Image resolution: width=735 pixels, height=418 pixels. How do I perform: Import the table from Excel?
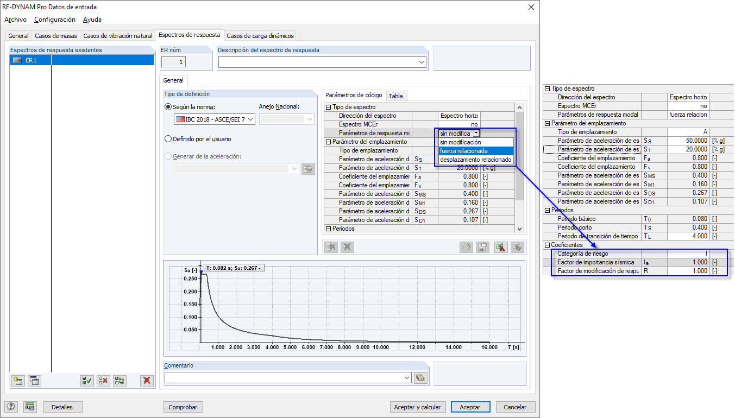click(517, 247)
